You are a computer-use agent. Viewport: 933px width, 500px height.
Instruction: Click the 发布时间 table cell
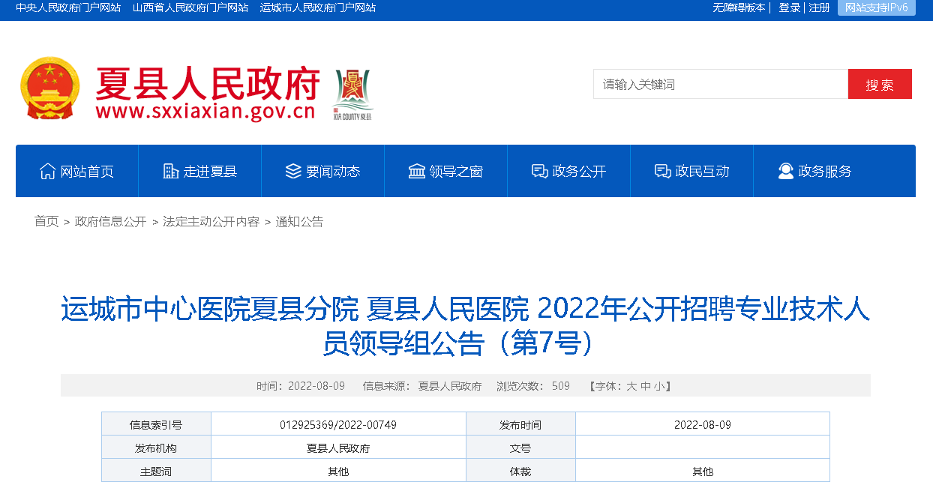click(x=520, y=425)
